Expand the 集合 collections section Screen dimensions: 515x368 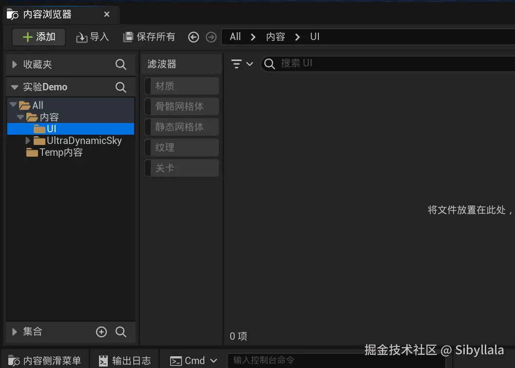pos(14,332)
